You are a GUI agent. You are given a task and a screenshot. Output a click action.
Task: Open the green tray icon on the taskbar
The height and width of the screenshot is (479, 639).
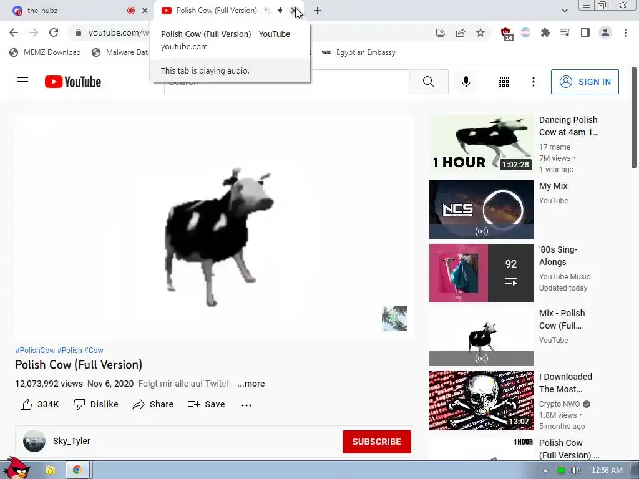click(x=561, y=470)
